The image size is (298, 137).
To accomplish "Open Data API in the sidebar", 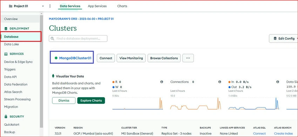I will point(11,77).
